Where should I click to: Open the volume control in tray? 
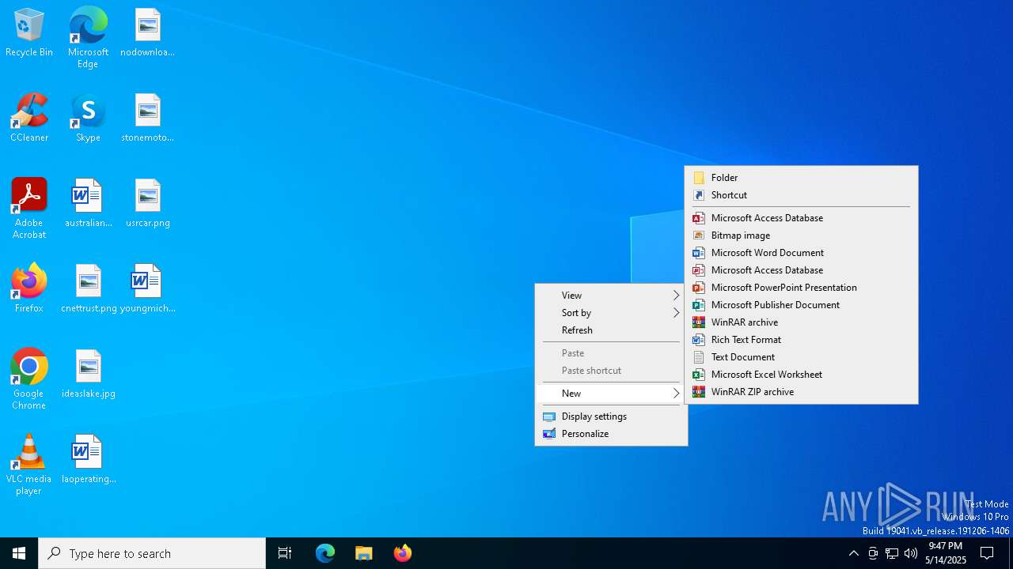[x=911, y=553]
